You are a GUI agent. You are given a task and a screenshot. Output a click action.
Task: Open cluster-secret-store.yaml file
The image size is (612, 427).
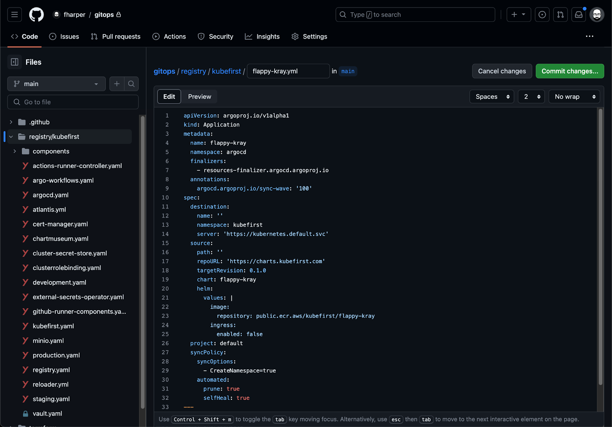(70, 253)
